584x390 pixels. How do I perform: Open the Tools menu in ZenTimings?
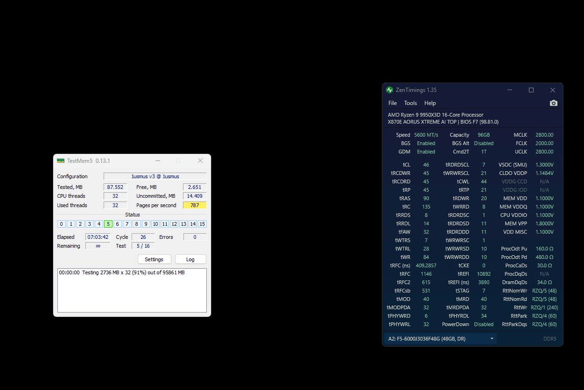coord(410,103)
